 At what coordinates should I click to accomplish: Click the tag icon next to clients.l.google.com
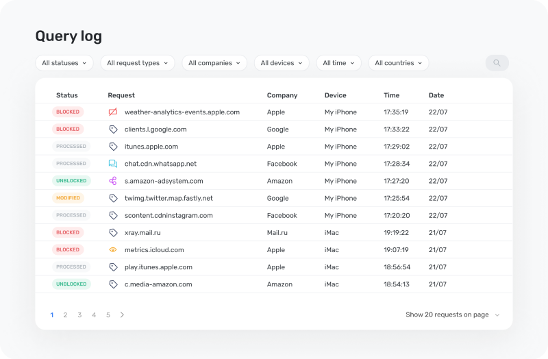pos(113,129)
